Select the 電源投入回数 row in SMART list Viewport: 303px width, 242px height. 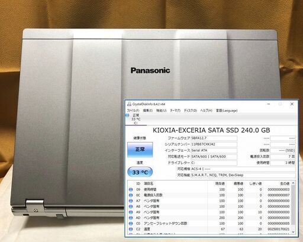tap(209, 195)
